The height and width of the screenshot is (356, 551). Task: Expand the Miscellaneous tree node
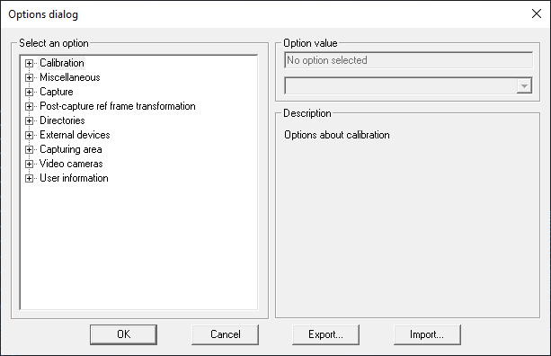29,78
